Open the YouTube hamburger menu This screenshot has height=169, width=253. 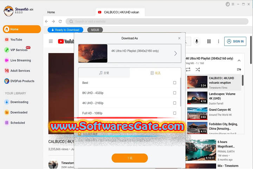tap(51, 42)
